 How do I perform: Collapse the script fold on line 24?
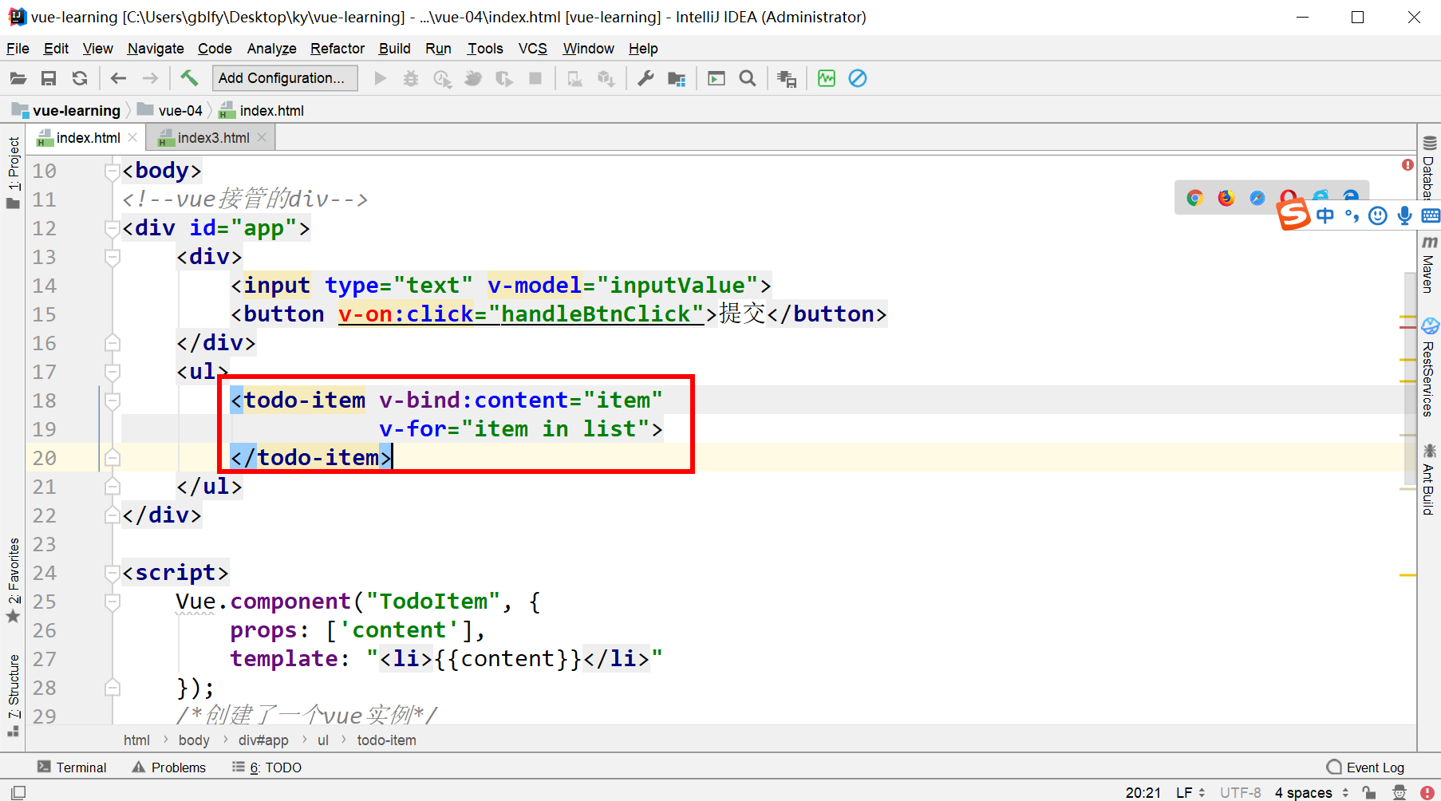pos(113,573)
